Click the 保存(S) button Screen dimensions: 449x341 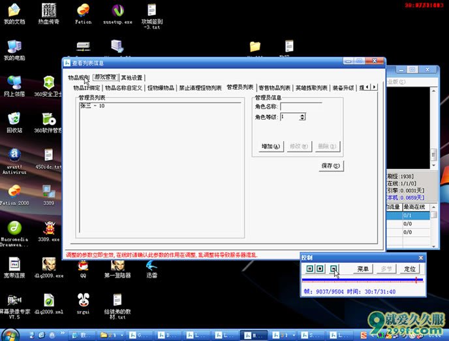point(331,166)
